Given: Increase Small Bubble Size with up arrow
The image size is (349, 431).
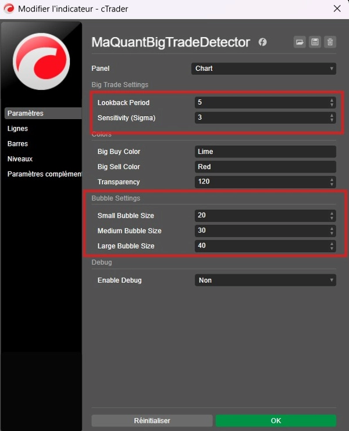Looking at the screenshot, I should click(332, 213).
